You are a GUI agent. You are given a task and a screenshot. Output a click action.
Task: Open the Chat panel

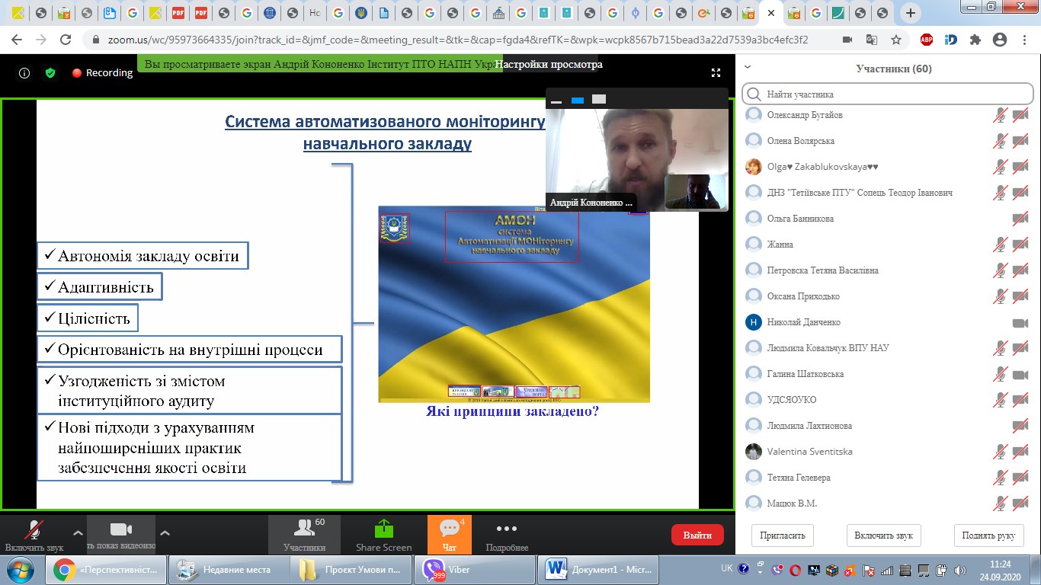click(x=449, y=534)
